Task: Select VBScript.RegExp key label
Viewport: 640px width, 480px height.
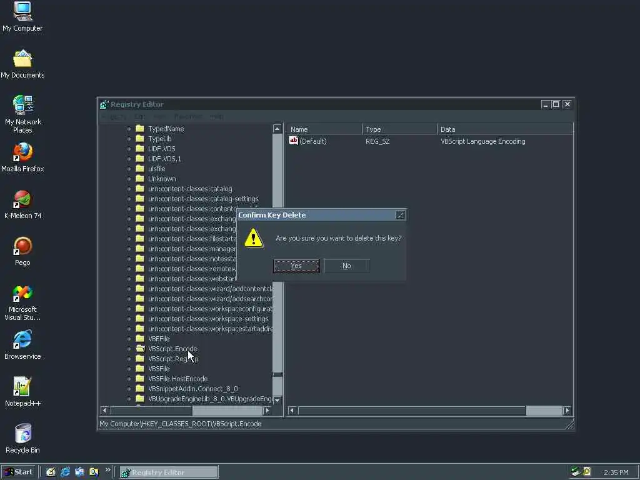Action: [x=173, y=359]
